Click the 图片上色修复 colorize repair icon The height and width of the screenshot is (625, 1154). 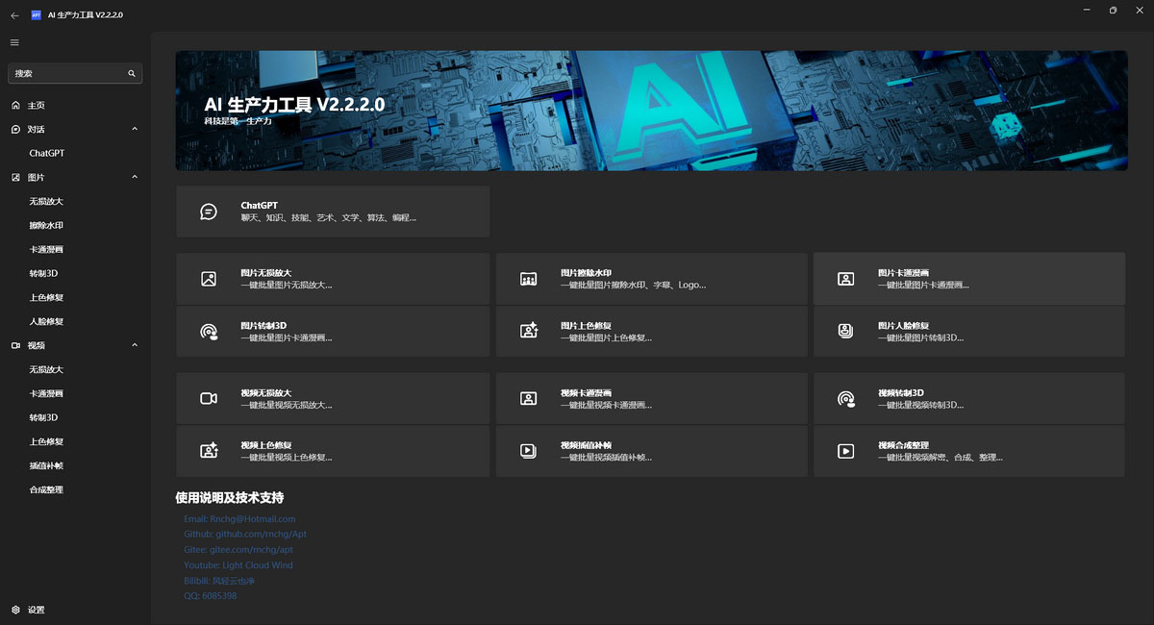pos(528,331)
